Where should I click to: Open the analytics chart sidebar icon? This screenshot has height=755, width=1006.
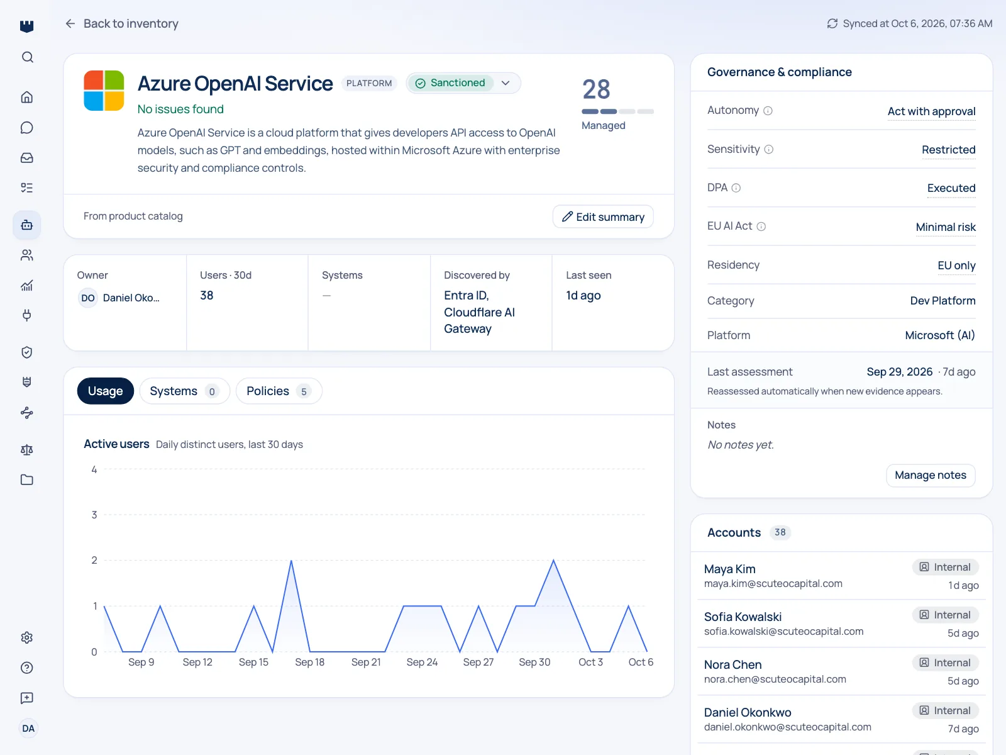[27, 285]
